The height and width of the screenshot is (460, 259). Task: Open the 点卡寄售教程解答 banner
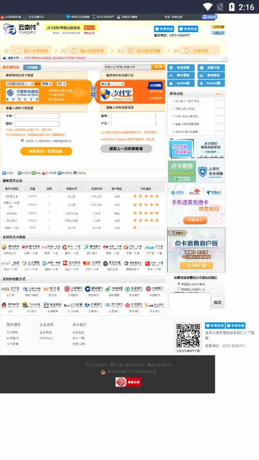[181, 148]
